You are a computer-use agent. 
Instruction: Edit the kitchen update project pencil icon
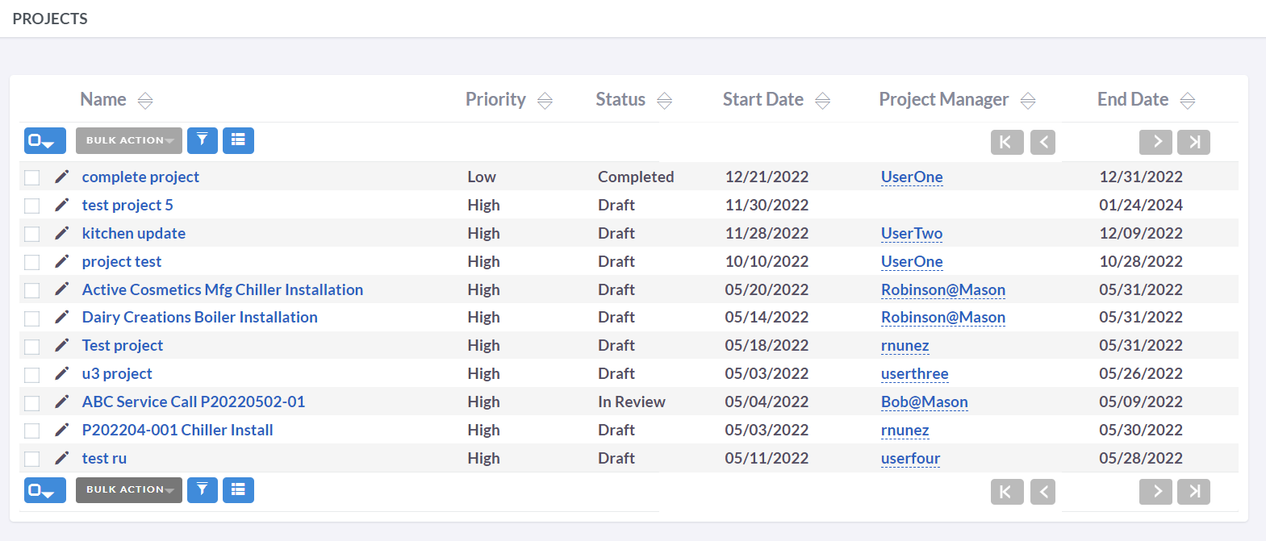tap(62, 233)
